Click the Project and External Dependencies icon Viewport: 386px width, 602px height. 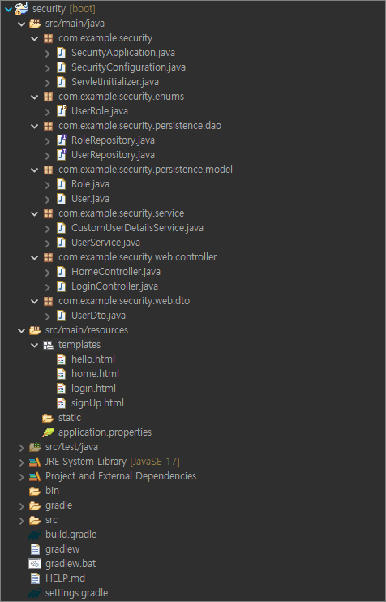click(x=35, y=476)
